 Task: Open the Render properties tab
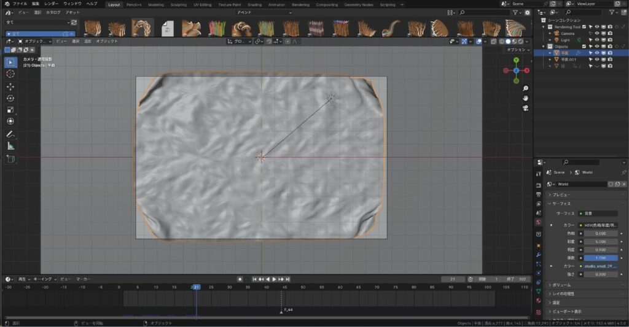538,185
